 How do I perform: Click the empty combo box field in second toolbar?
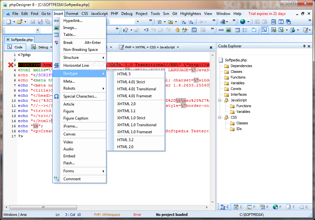pyautogui.click(x=20, y=30)
